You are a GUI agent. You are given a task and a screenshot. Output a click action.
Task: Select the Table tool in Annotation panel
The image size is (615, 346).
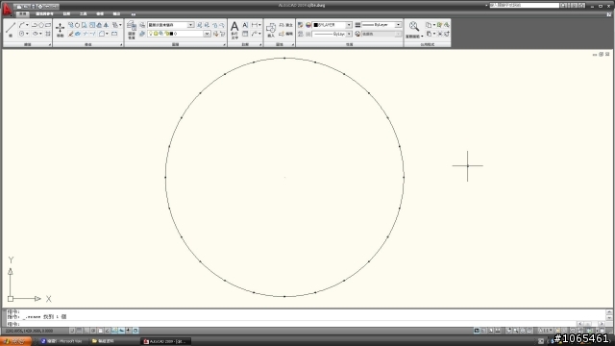tap(245, 34)
